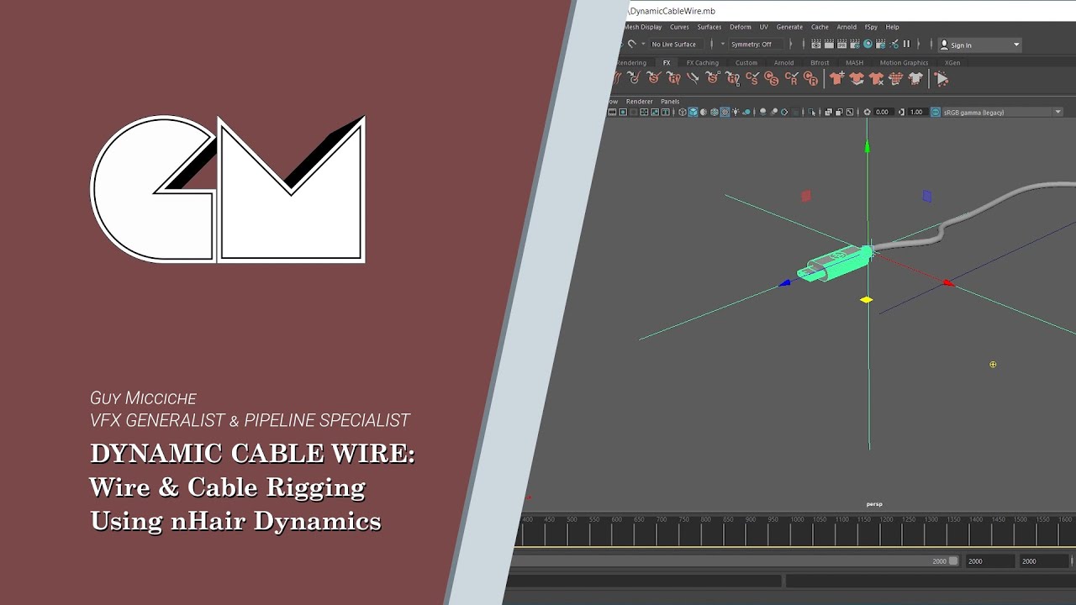Render the current frame clapperboard icon
Screen dimensions: 1076x605
tap(829, 44)
